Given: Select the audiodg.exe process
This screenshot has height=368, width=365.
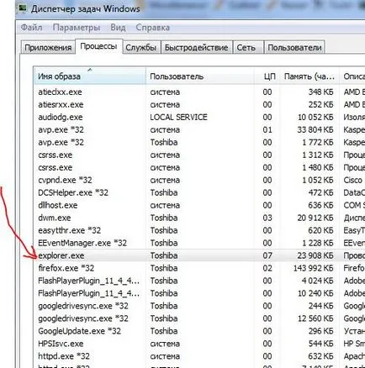Looking at the screenshot, I should 199,117.
